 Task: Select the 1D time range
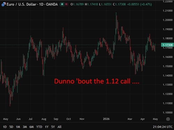[x=5, y=127]
